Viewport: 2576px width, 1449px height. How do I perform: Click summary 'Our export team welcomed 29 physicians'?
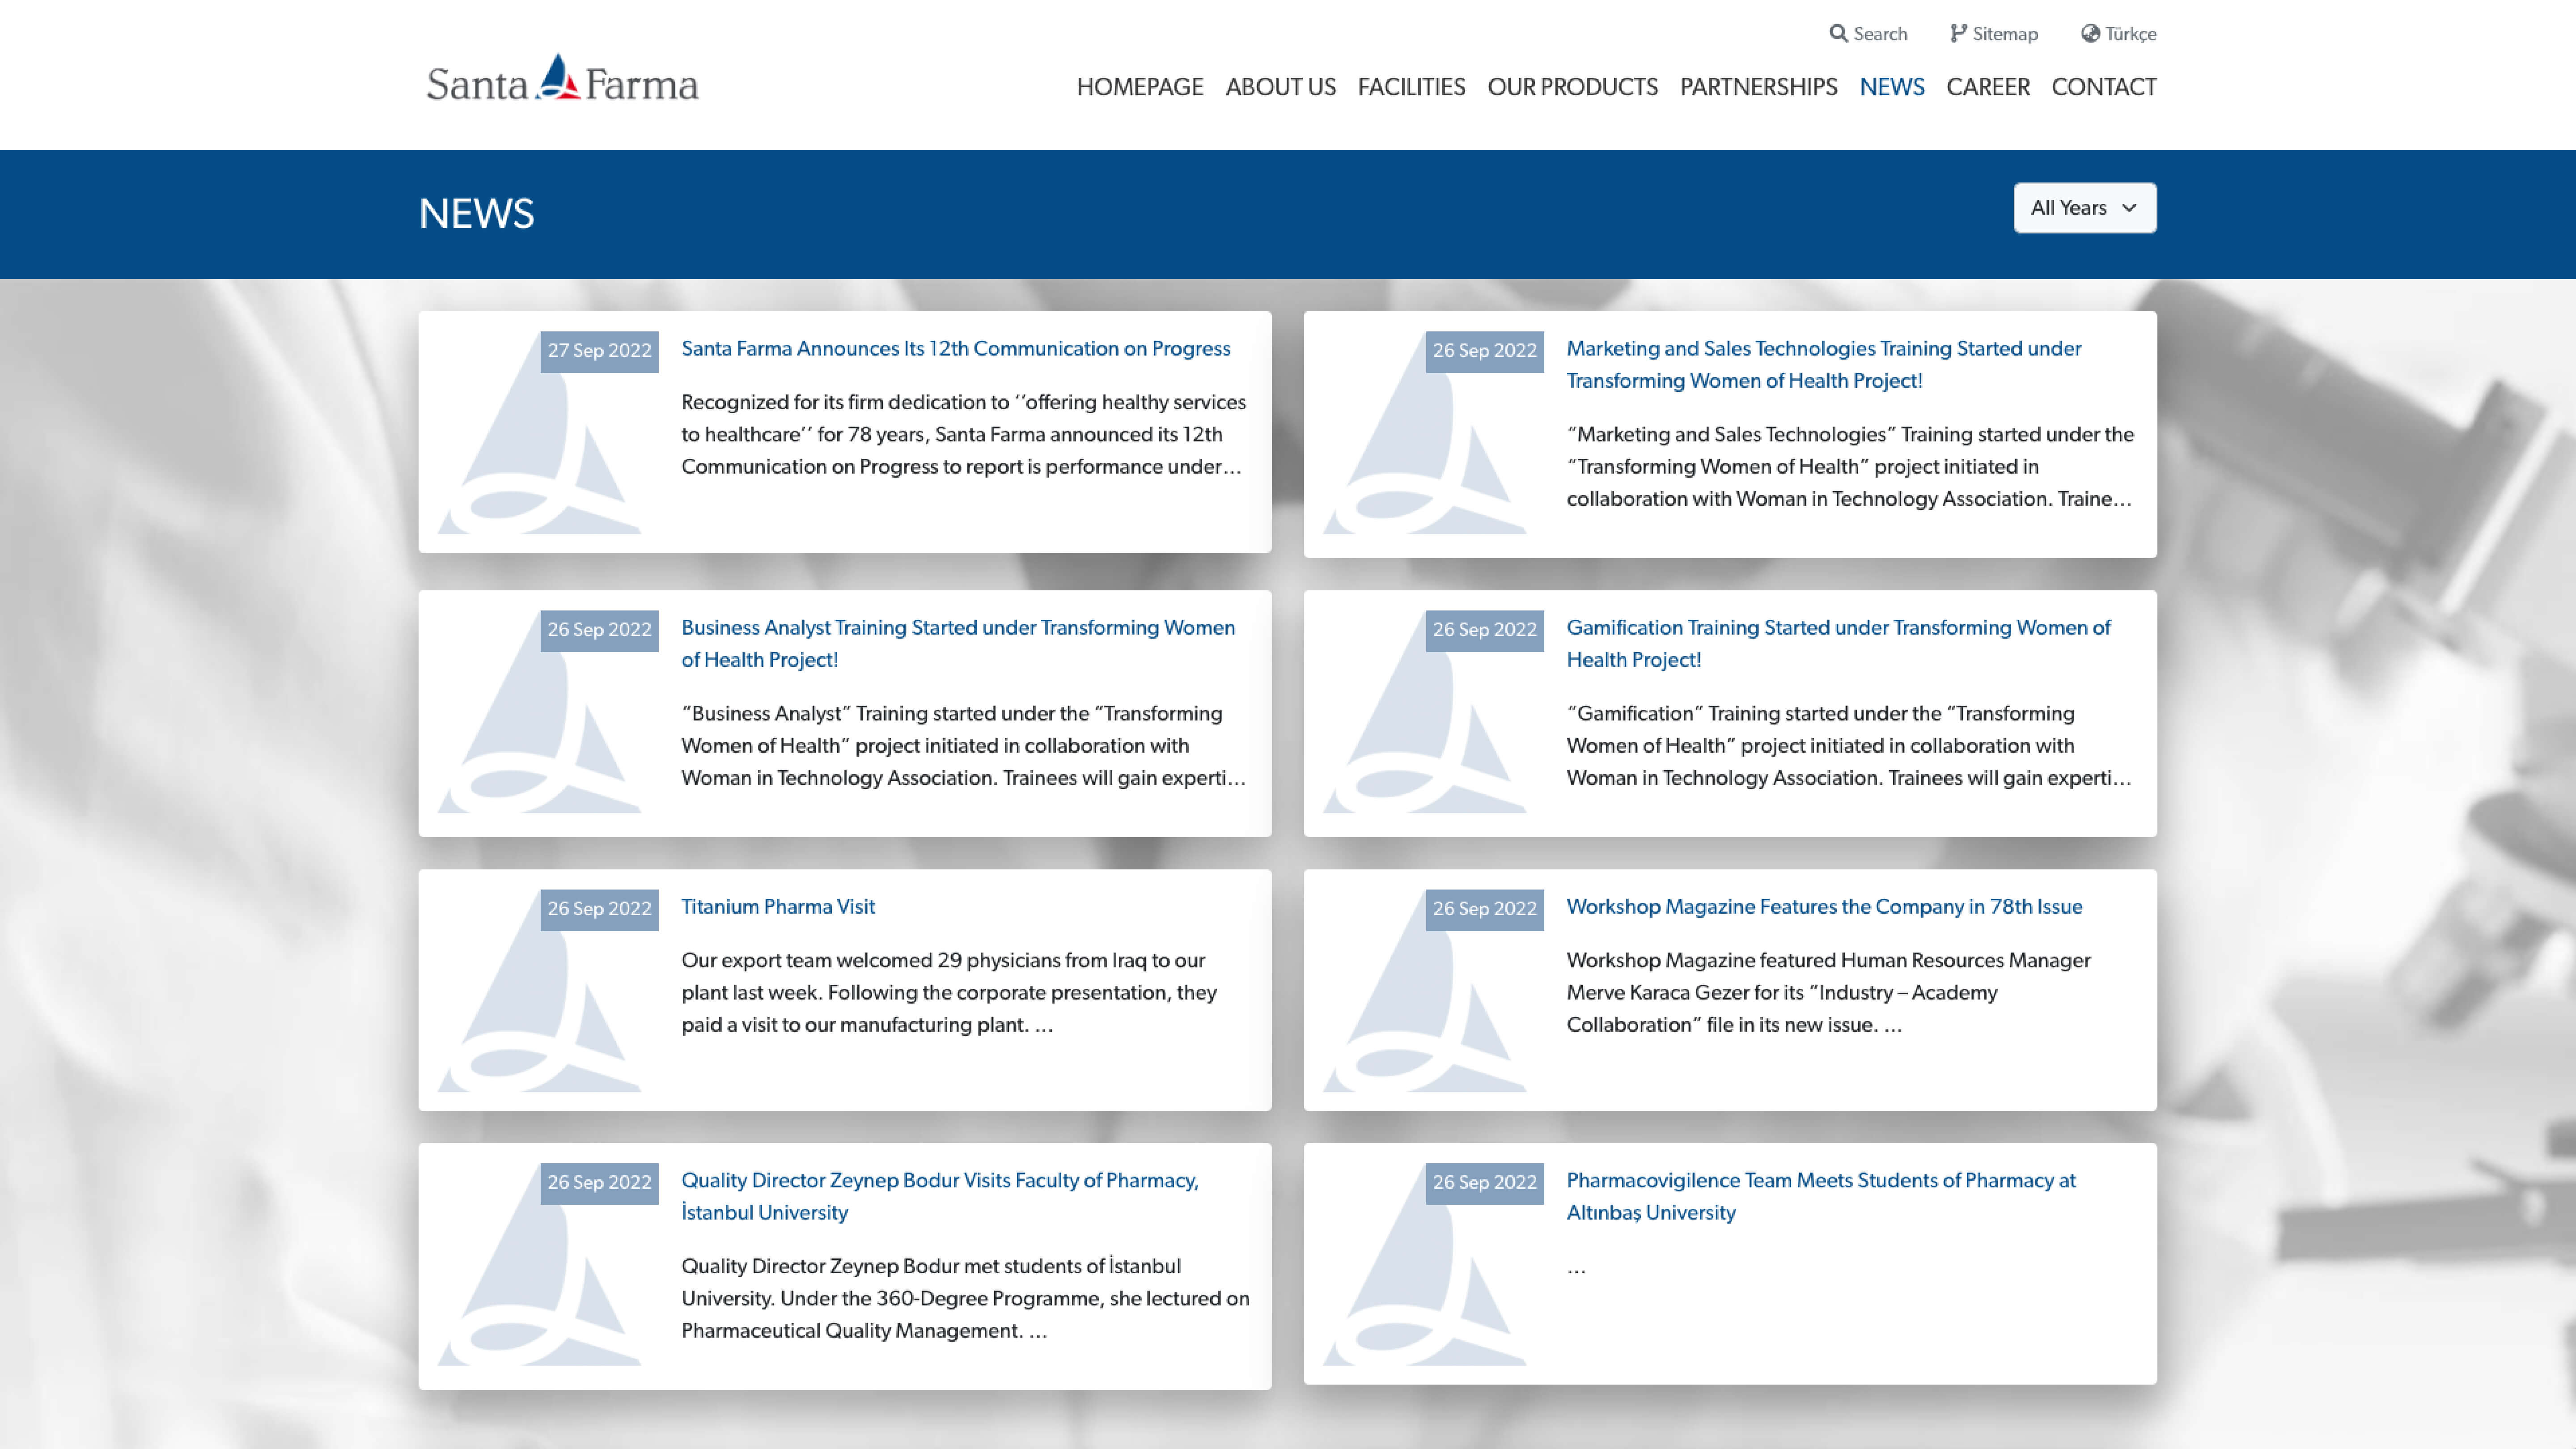[949, 993]
